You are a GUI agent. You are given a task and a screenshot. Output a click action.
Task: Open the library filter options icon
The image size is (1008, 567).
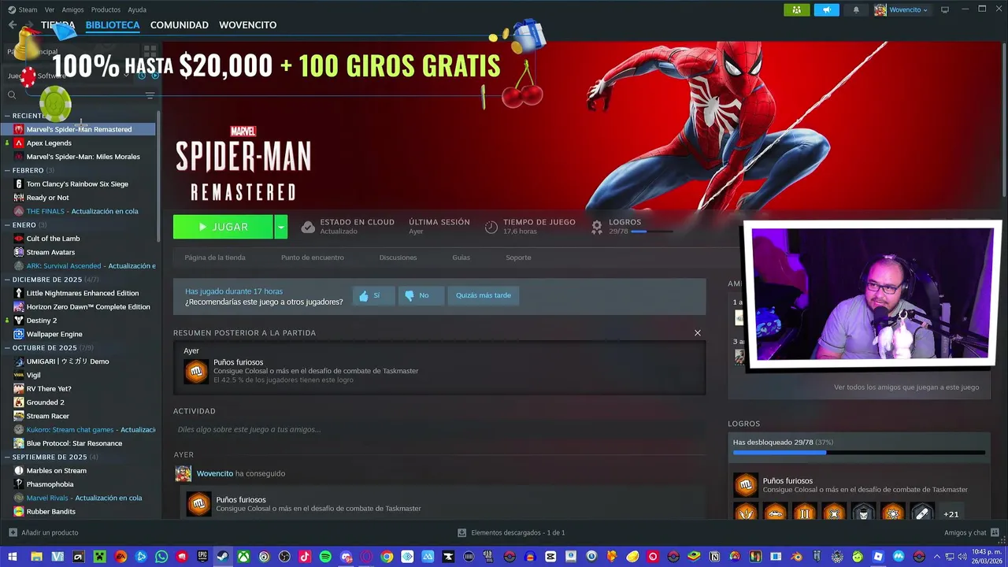(x=150, y=95)
